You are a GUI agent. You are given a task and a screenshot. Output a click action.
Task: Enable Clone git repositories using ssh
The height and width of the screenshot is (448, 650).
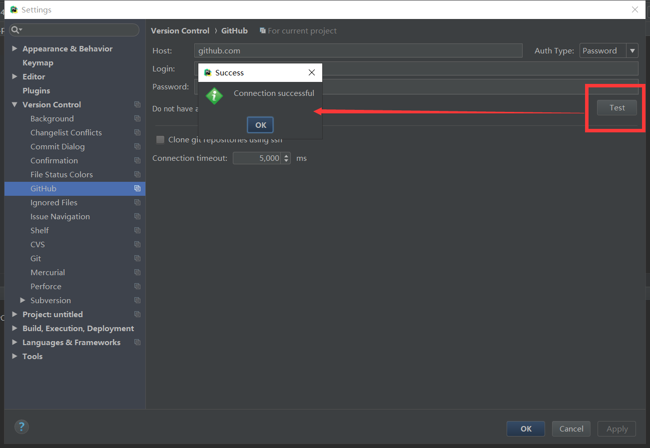(160, 140)
